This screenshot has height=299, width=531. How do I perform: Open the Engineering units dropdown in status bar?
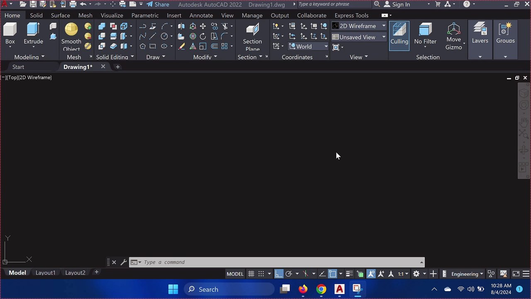(467, 274)
